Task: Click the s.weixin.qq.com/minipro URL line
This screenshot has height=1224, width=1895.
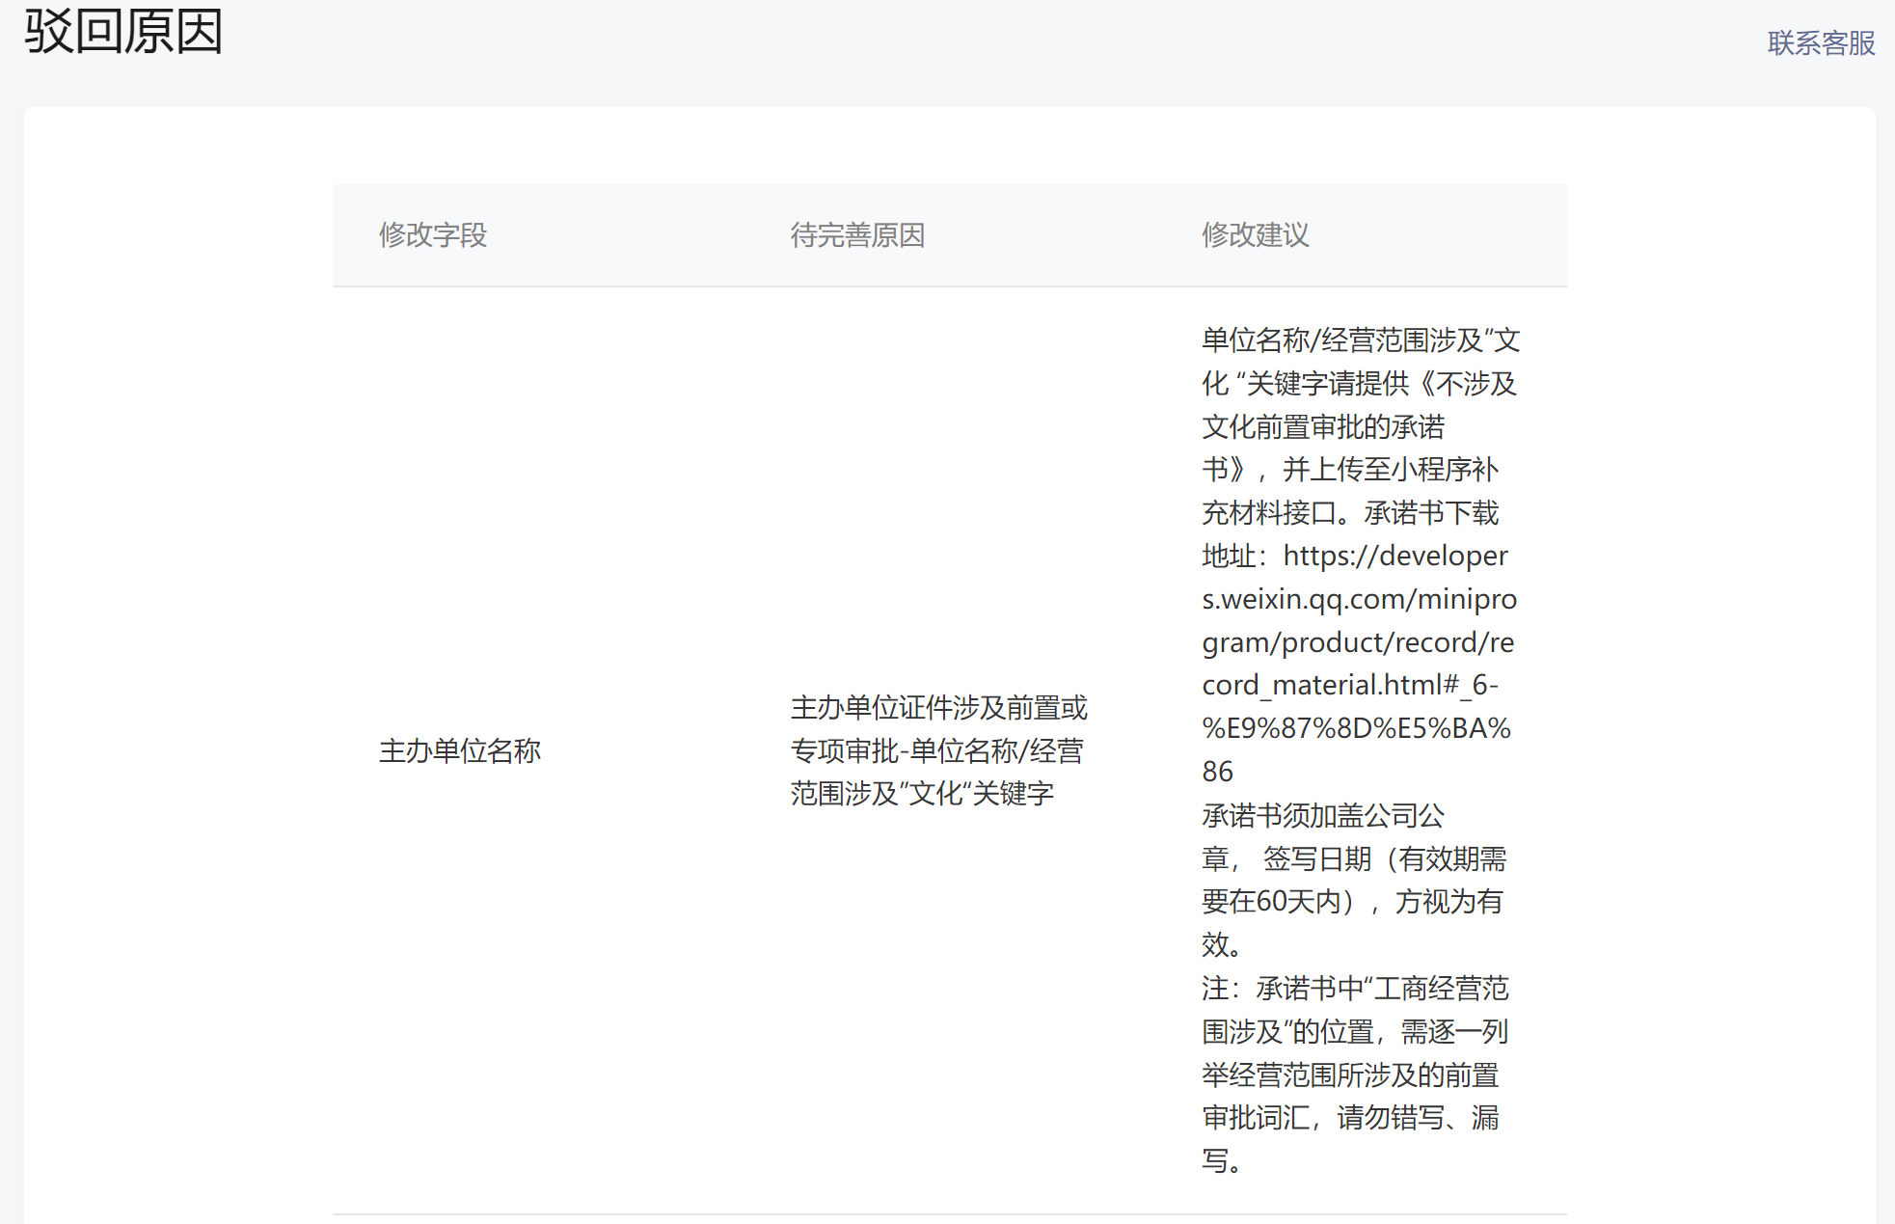Action: pos(1359,599)
